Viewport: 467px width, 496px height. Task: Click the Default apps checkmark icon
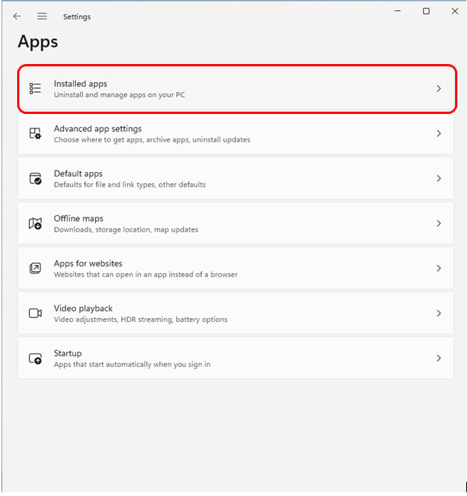35,179
